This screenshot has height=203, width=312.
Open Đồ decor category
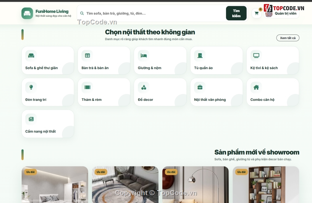[160, 92]
